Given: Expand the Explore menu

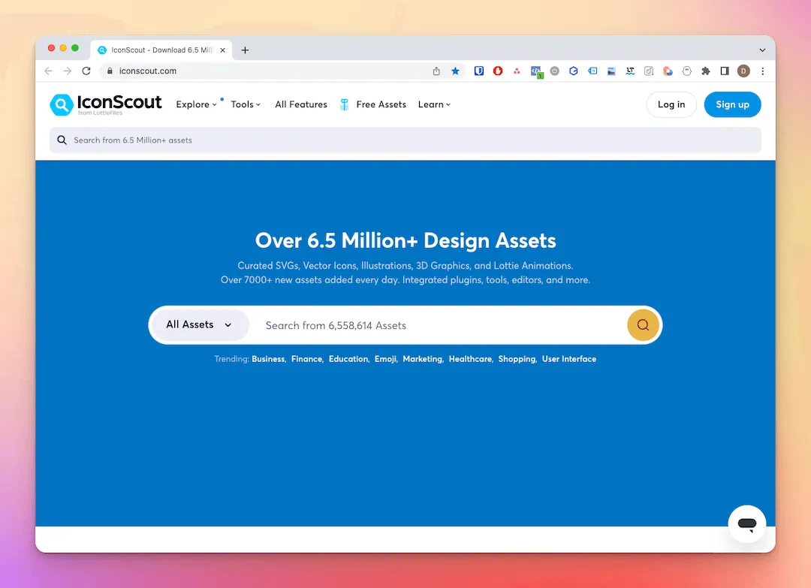Looking at the screenshot, I should [196, 104].
